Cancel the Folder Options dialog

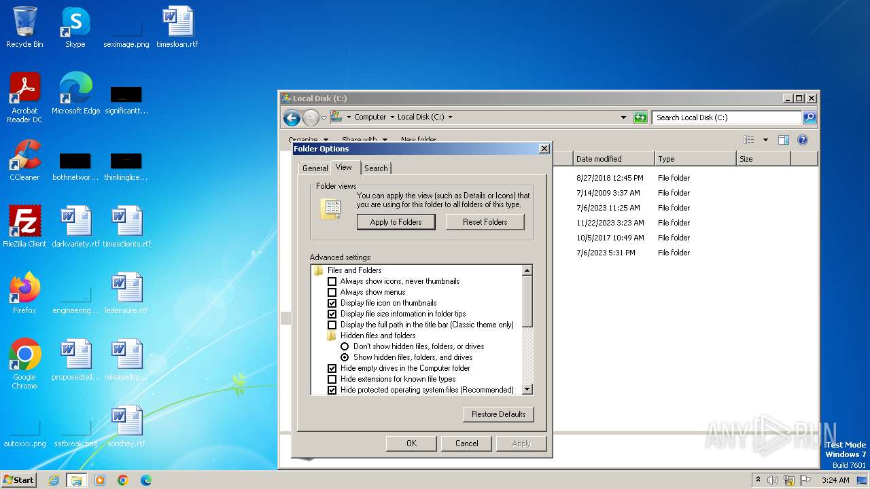pos(466,443)
